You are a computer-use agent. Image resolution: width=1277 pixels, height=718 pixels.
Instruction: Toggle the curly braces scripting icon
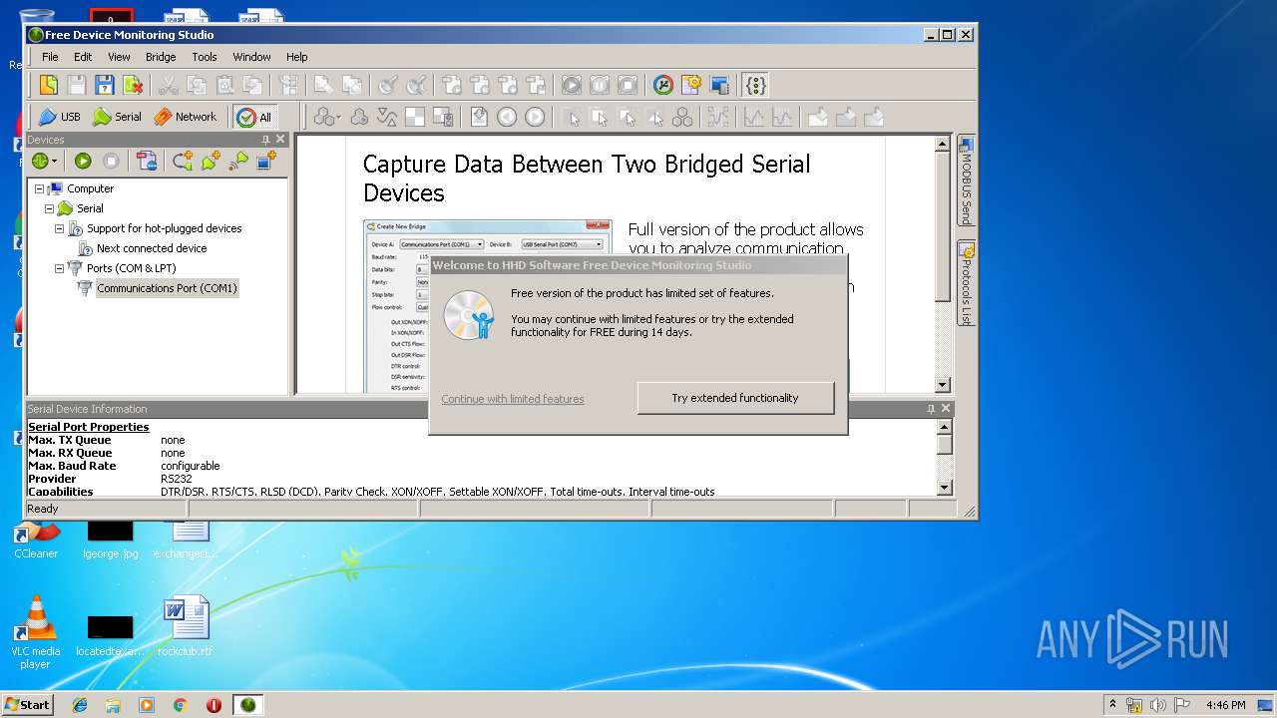click(755, 85)
